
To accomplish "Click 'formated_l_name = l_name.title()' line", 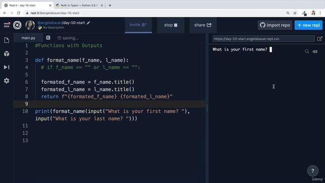I will [x=88, y=89].
